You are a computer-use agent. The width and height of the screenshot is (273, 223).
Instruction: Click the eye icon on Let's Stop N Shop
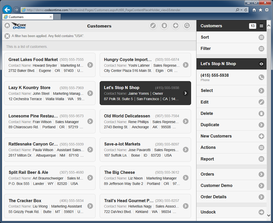(x=261, y=64)
